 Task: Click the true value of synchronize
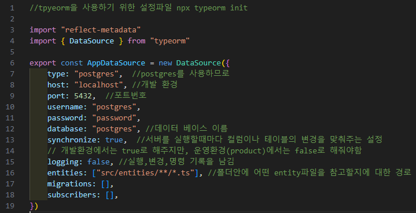[114, 140]
